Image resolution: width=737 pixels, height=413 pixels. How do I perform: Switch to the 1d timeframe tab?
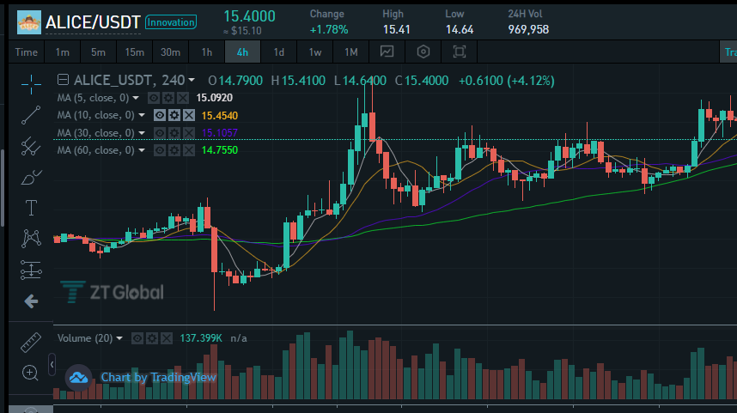pos(279,52)
